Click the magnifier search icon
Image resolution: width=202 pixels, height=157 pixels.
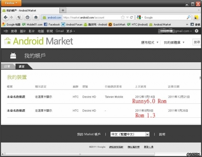[x=189, y=17]
